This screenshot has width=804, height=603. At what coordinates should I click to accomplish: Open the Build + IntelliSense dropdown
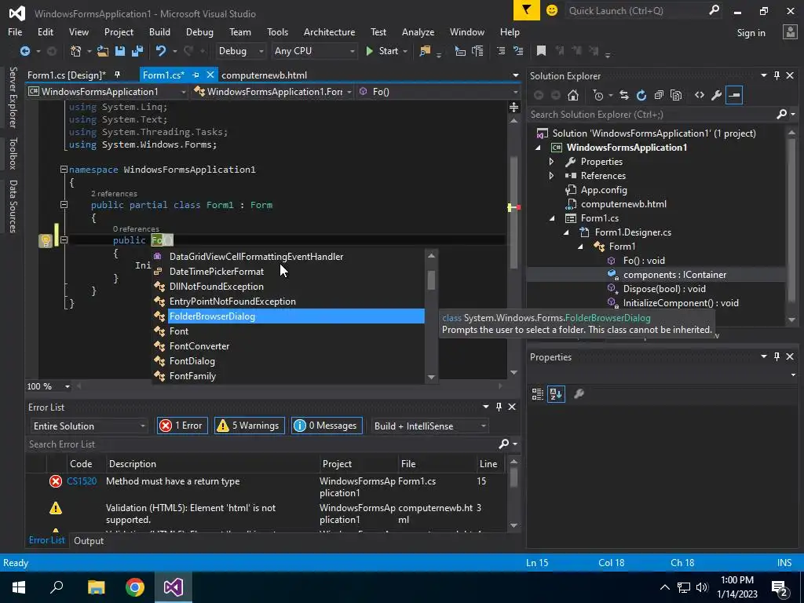point(429,426)
